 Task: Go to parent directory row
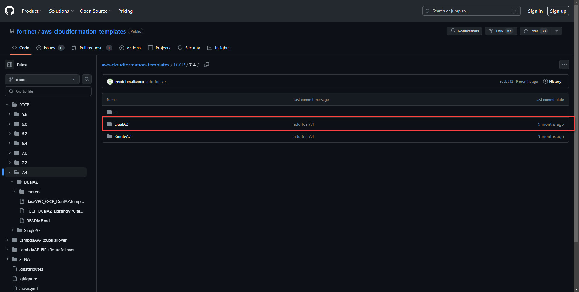(x=335, y=112)
